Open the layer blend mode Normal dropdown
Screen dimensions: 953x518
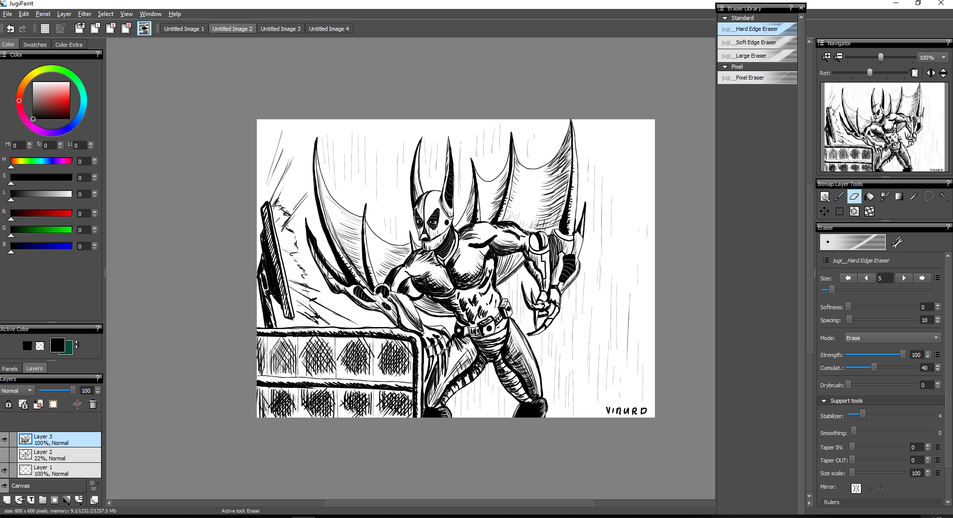click(17, 391)
